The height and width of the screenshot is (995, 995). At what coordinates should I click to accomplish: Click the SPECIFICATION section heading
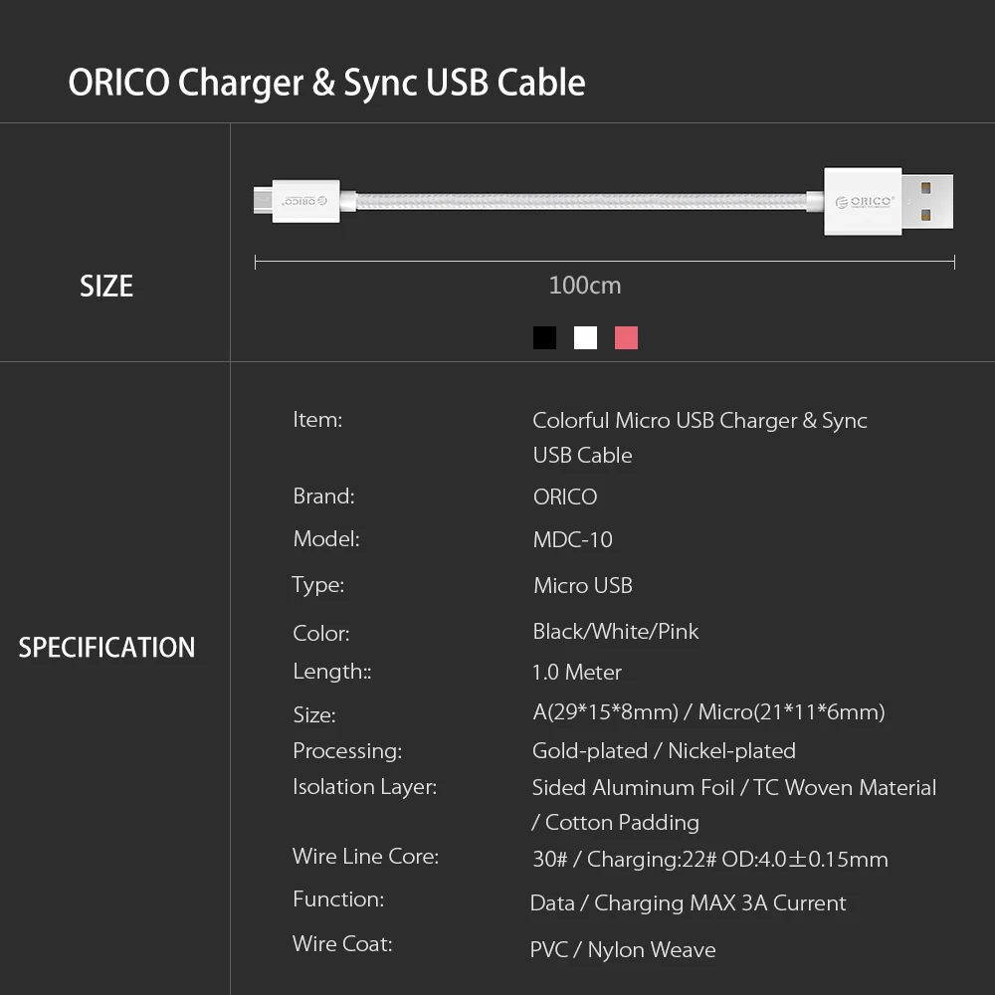(106, 648)
